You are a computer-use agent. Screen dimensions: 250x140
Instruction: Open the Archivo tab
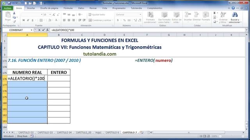[7, 8]
